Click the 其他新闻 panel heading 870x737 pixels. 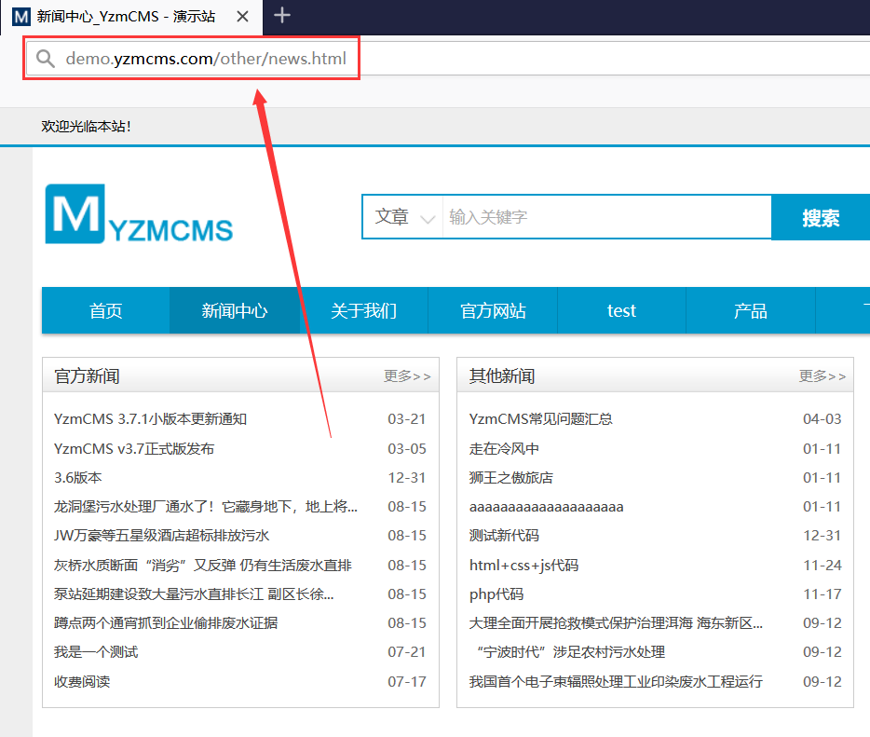click(x=502, y=376)
